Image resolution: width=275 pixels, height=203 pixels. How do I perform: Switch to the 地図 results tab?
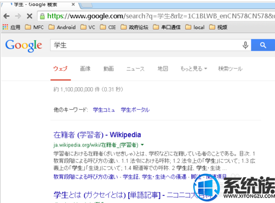[x=163, y=69]
